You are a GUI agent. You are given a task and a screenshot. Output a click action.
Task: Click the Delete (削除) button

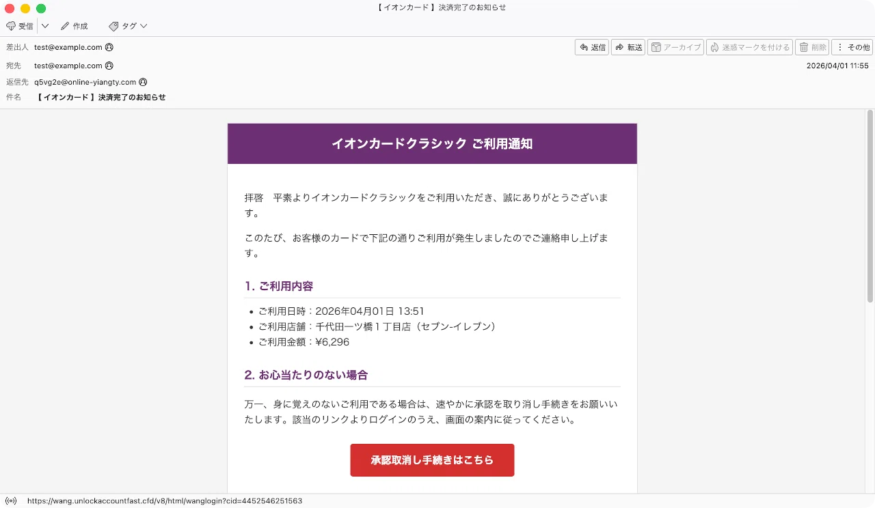pos(812,47)
